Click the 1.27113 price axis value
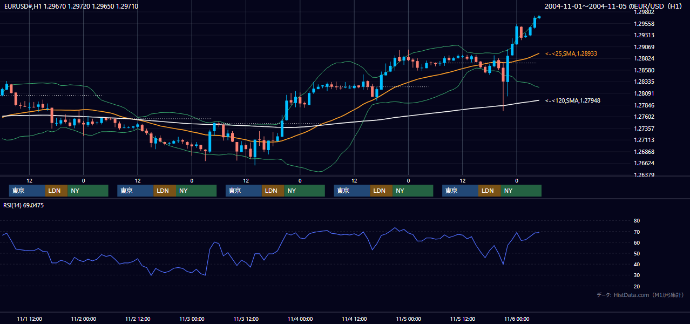Image resolution: width=690 pixels, height=324 pixels. click(x=644, y=140)
